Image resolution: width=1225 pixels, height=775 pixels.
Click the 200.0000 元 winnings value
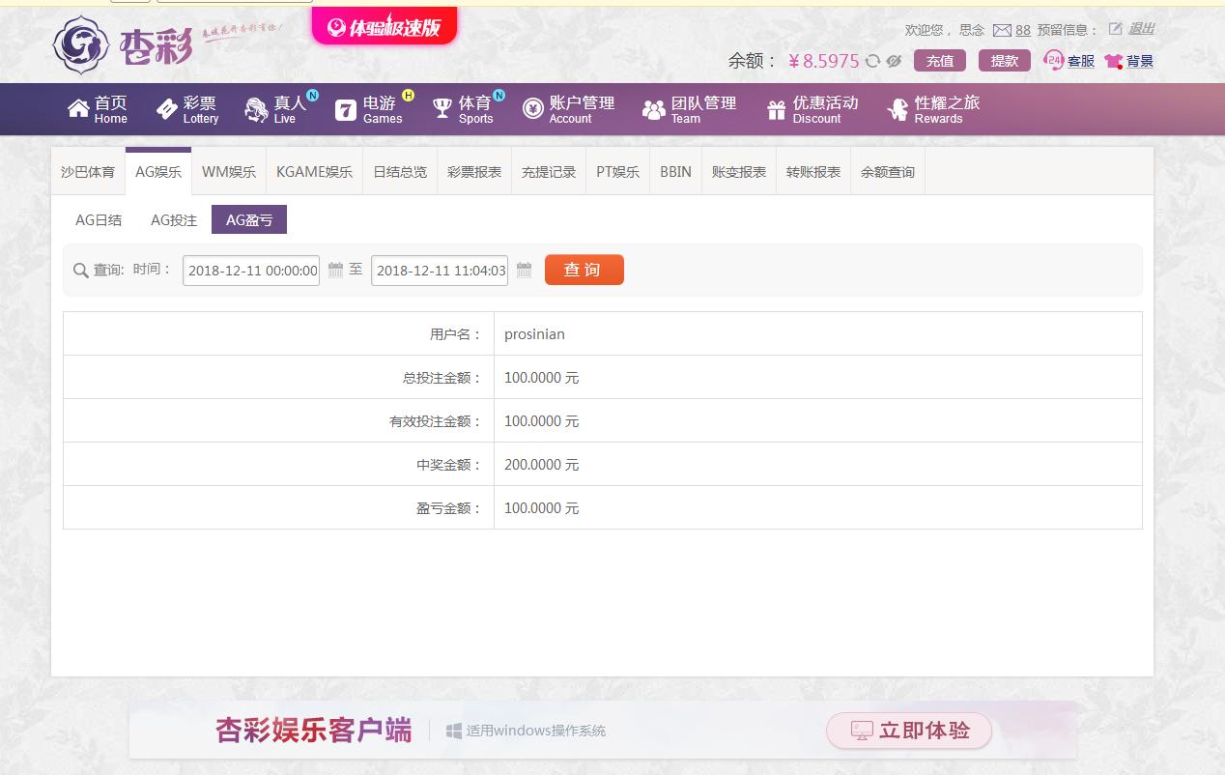[541, 465]
